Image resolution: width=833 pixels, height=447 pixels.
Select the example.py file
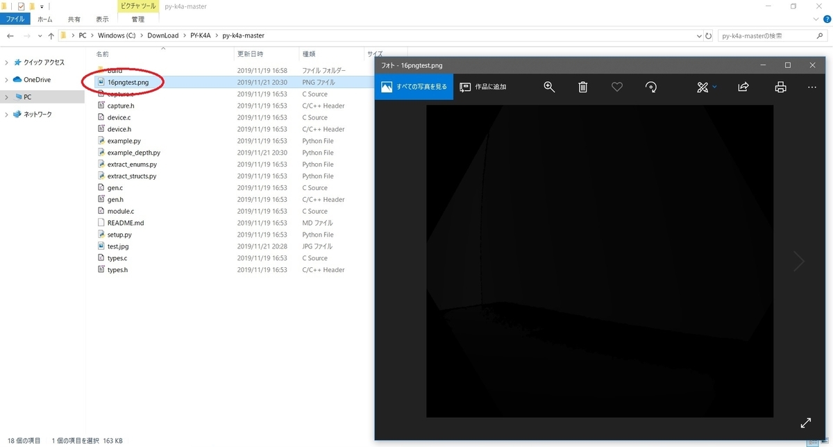click(x=124, y=141)
